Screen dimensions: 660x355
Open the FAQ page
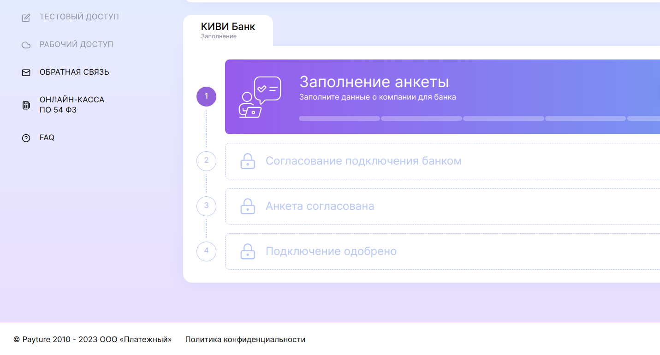click(47, 138)
